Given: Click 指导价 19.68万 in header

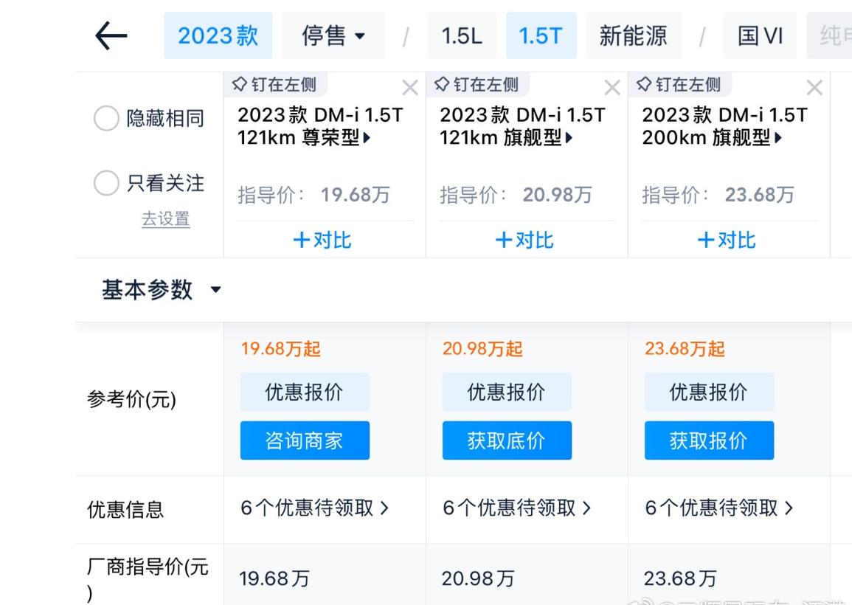Looking at the screenshot, I should coord(314,195).
